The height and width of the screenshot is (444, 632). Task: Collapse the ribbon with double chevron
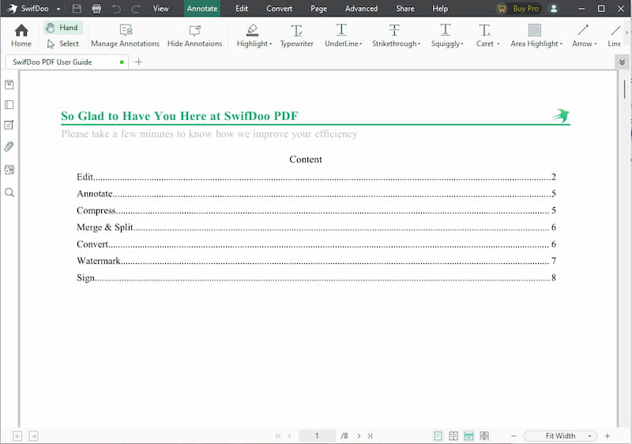[x=622, y=62]
